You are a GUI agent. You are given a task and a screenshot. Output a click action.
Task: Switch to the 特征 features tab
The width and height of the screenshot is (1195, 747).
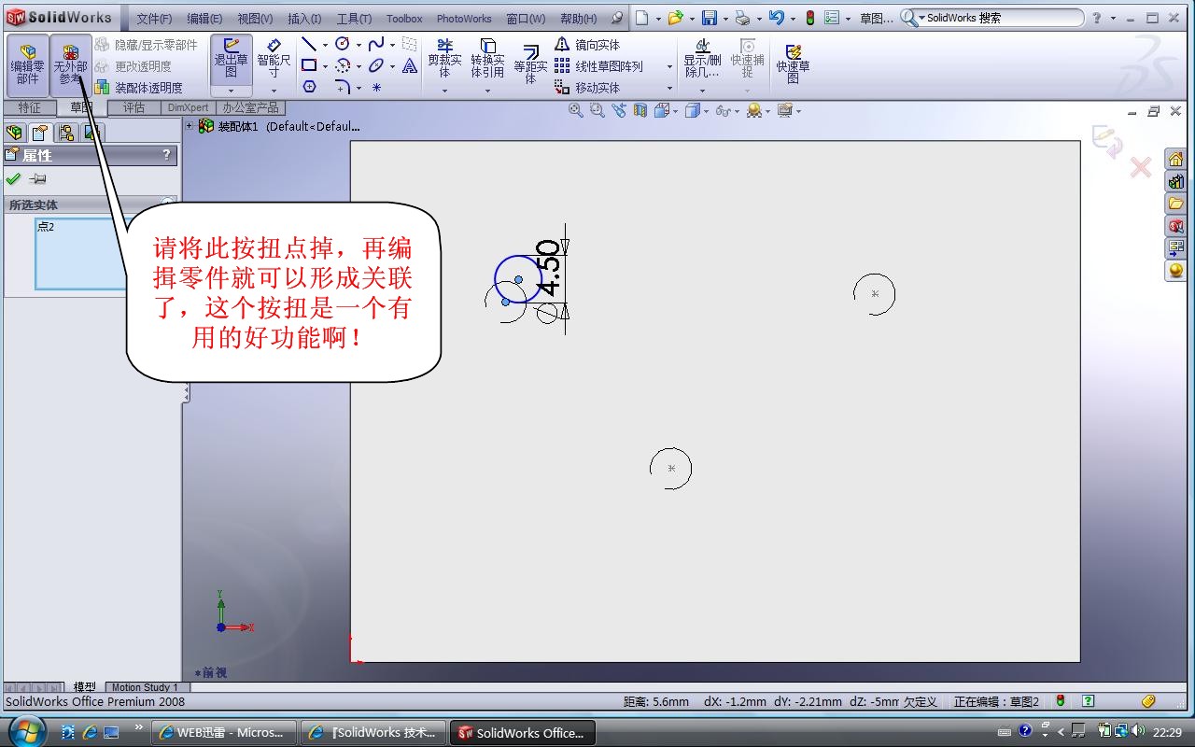(x=30, y=107)
